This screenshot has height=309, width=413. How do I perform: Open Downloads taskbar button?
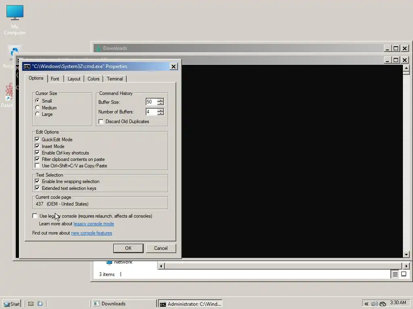[x=123, y=304]
